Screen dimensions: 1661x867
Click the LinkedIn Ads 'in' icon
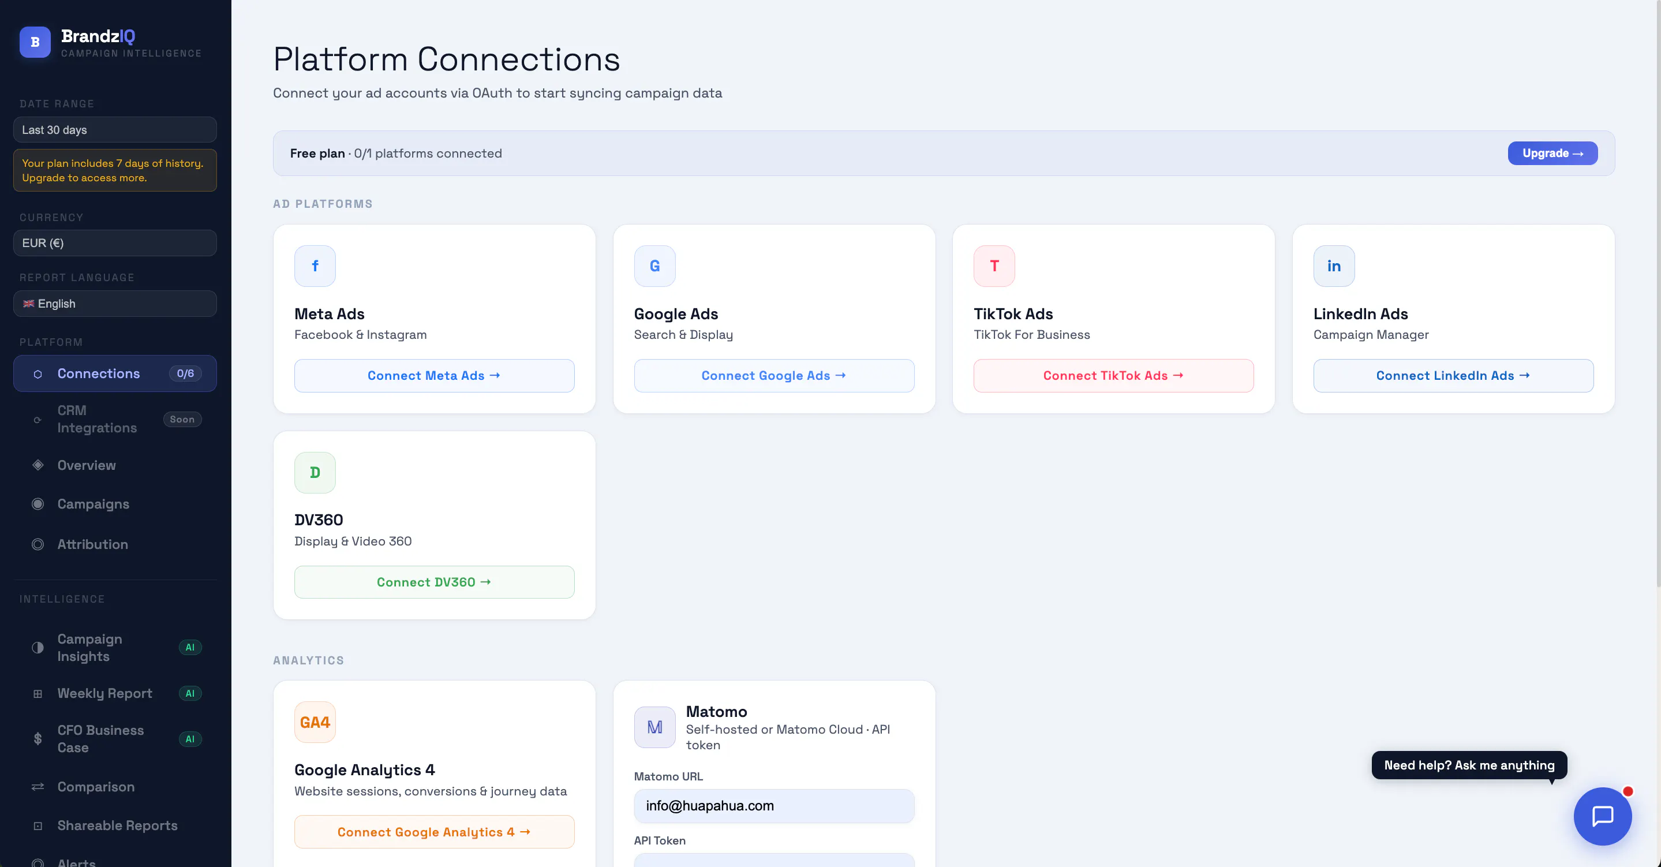click(1334, 266)
